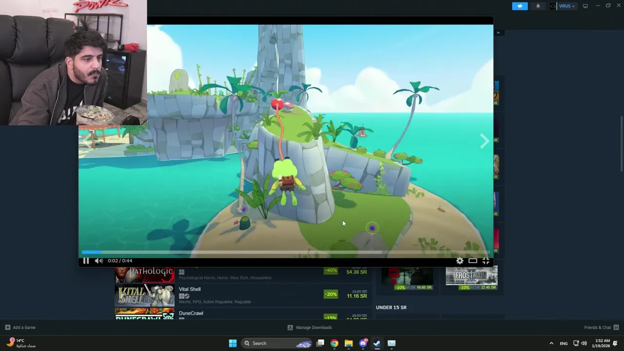This screenshot has width=624, height=351.
Task: Click the Friends & Chat icon
Action: point(616,328)
